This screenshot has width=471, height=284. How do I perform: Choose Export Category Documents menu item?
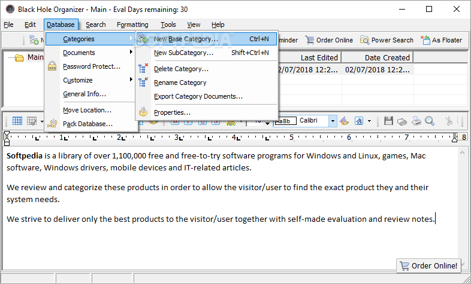[x=206, y=96]
